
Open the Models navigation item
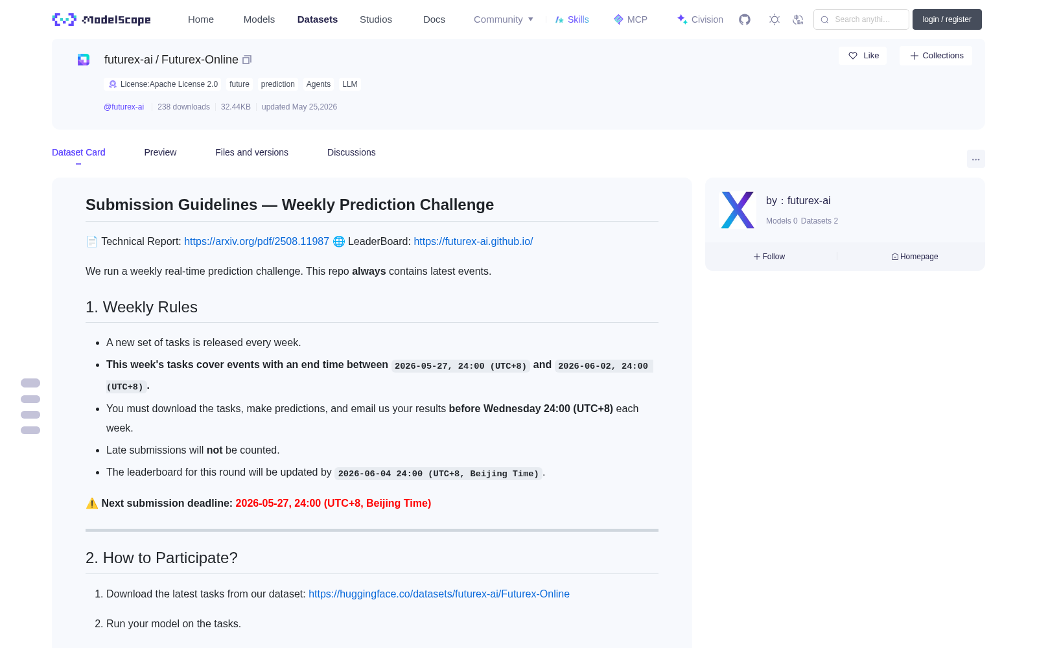pyautogui.click(x=259, y=19)
